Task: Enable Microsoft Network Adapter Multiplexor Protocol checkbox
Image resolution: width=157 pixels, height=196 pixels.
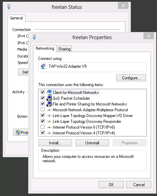Action: (x=43, y=110)
